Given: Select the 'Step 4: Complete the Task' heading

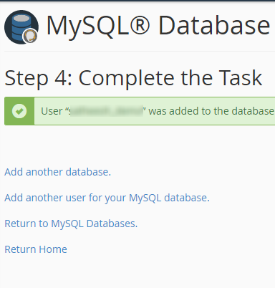Looking at the screenshot, I should [133, 78].
